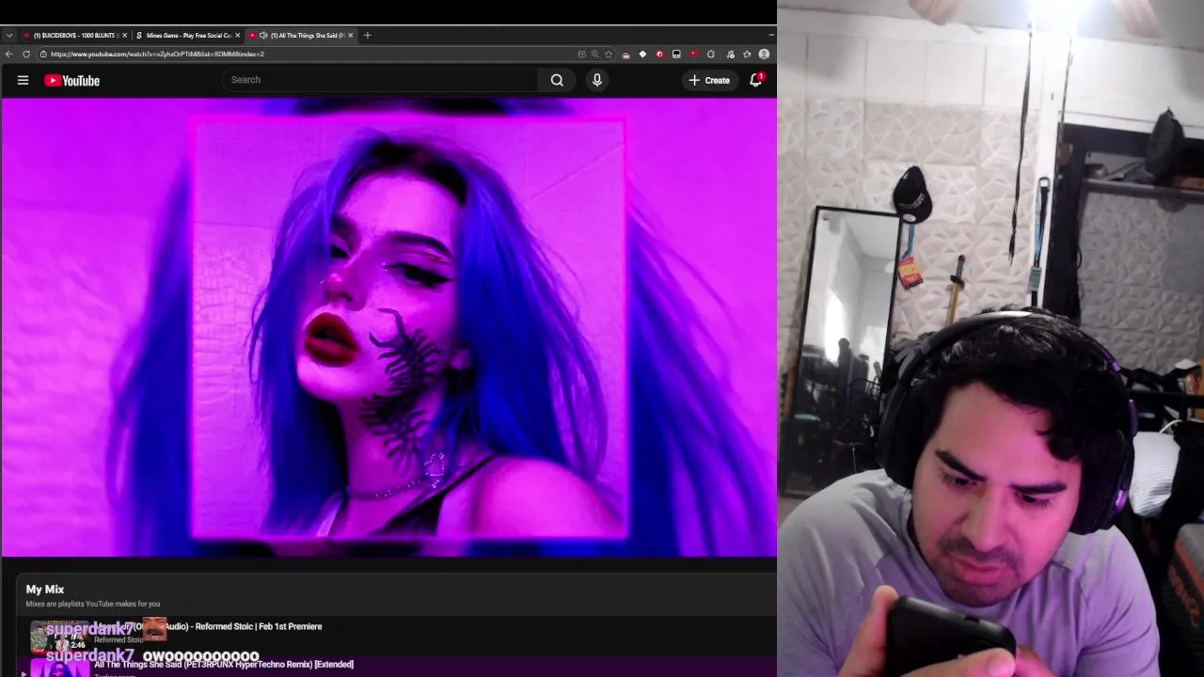Go to YouTube home via the logo
This screenshot has height=677, width=1204.
(x=71, y=80)
